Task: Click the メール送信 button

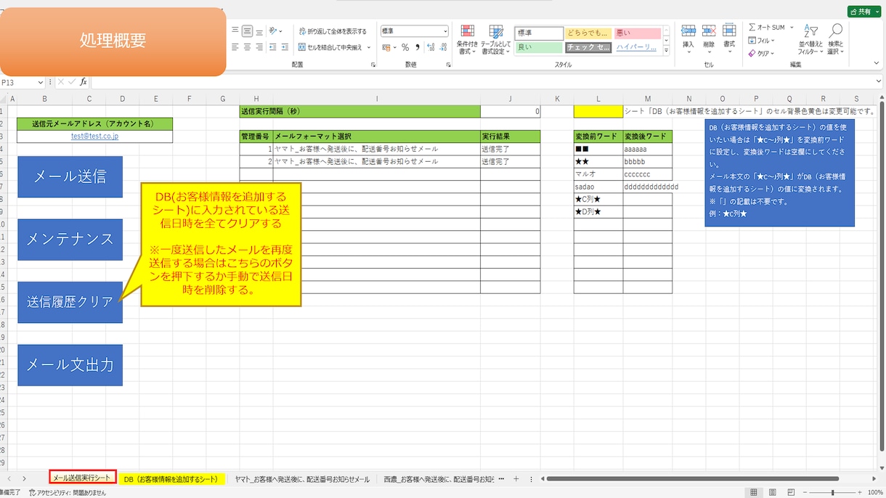Action: point(70,176)
